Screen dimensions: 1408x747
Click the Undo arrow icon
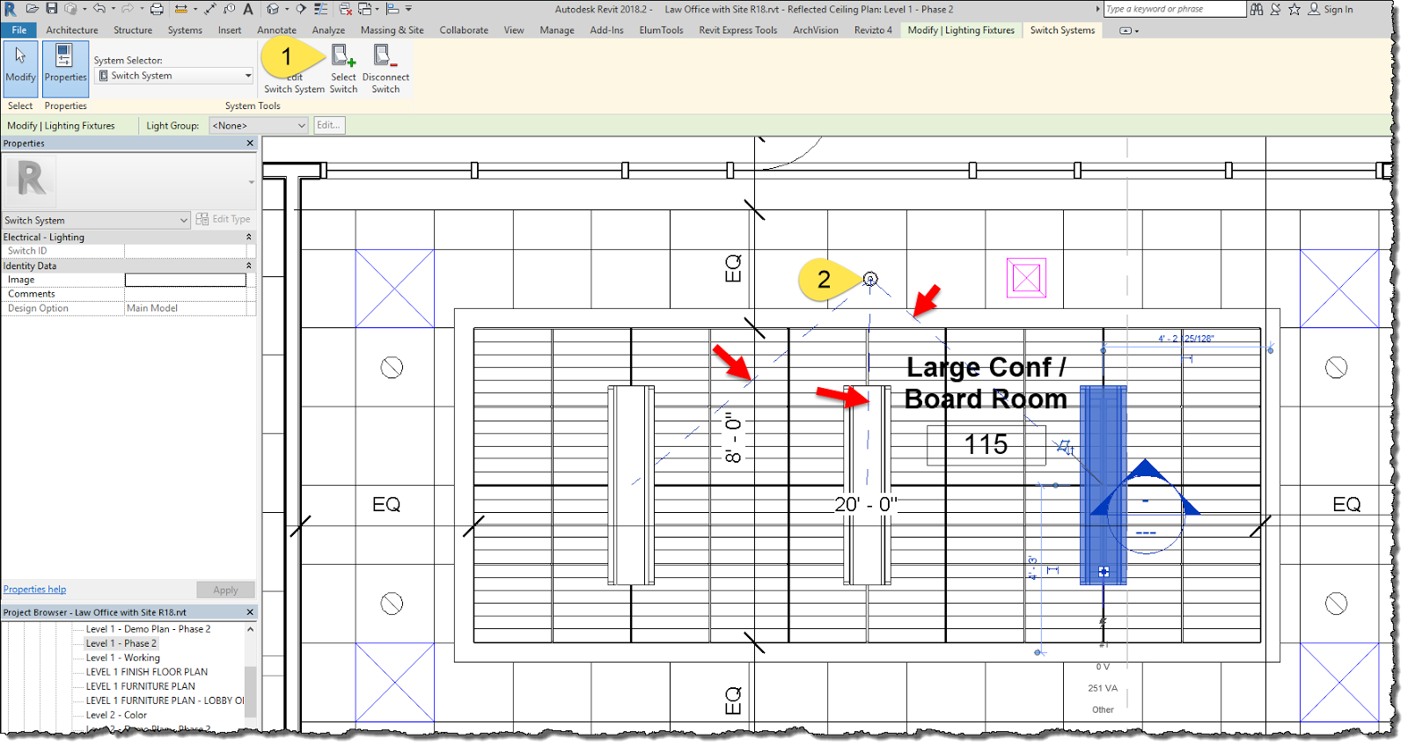pos(99,9)
